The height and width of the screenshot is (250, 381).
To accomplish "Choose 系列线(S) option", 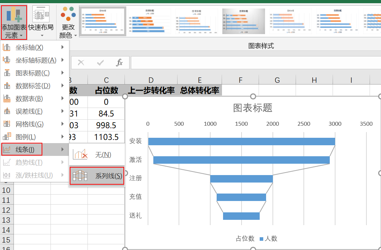I will [x=97, y=176].
